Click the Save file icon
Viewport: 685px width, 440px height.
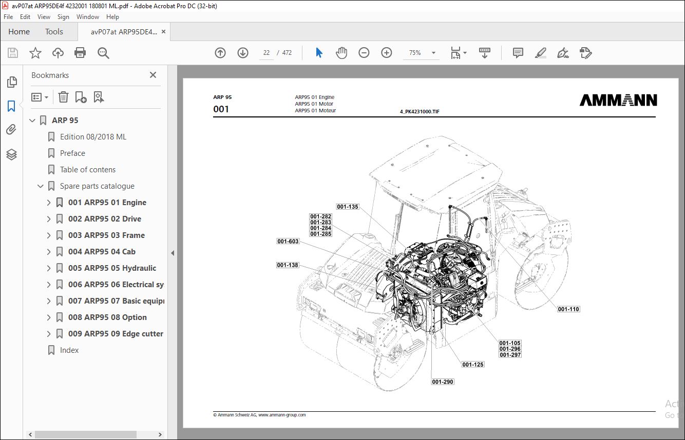(x=13, y=53)
